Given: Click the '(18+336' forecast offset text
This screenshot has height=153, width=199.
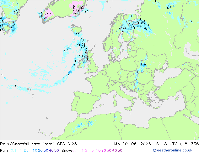Looking at the screenshot, I should [189, 144].
